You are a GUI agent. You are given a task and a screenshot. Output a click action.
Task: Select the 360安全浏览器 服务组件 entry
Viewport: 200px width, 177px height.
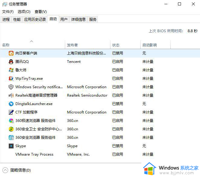pos(36,138)
